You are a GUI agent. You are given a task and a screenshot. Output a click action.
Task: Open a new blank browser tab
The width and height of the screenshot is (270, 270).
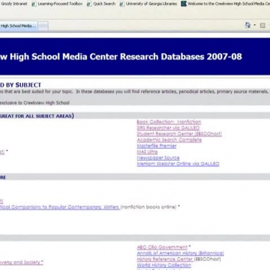click(x=43, y=26)
